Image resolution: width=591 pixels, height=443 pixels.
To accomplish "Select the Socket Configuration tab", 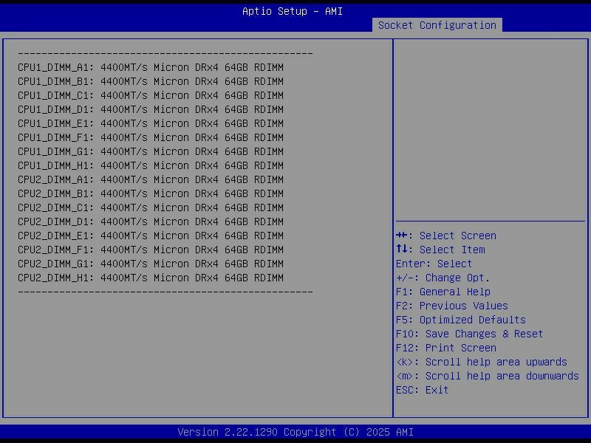I will point(437,25).
